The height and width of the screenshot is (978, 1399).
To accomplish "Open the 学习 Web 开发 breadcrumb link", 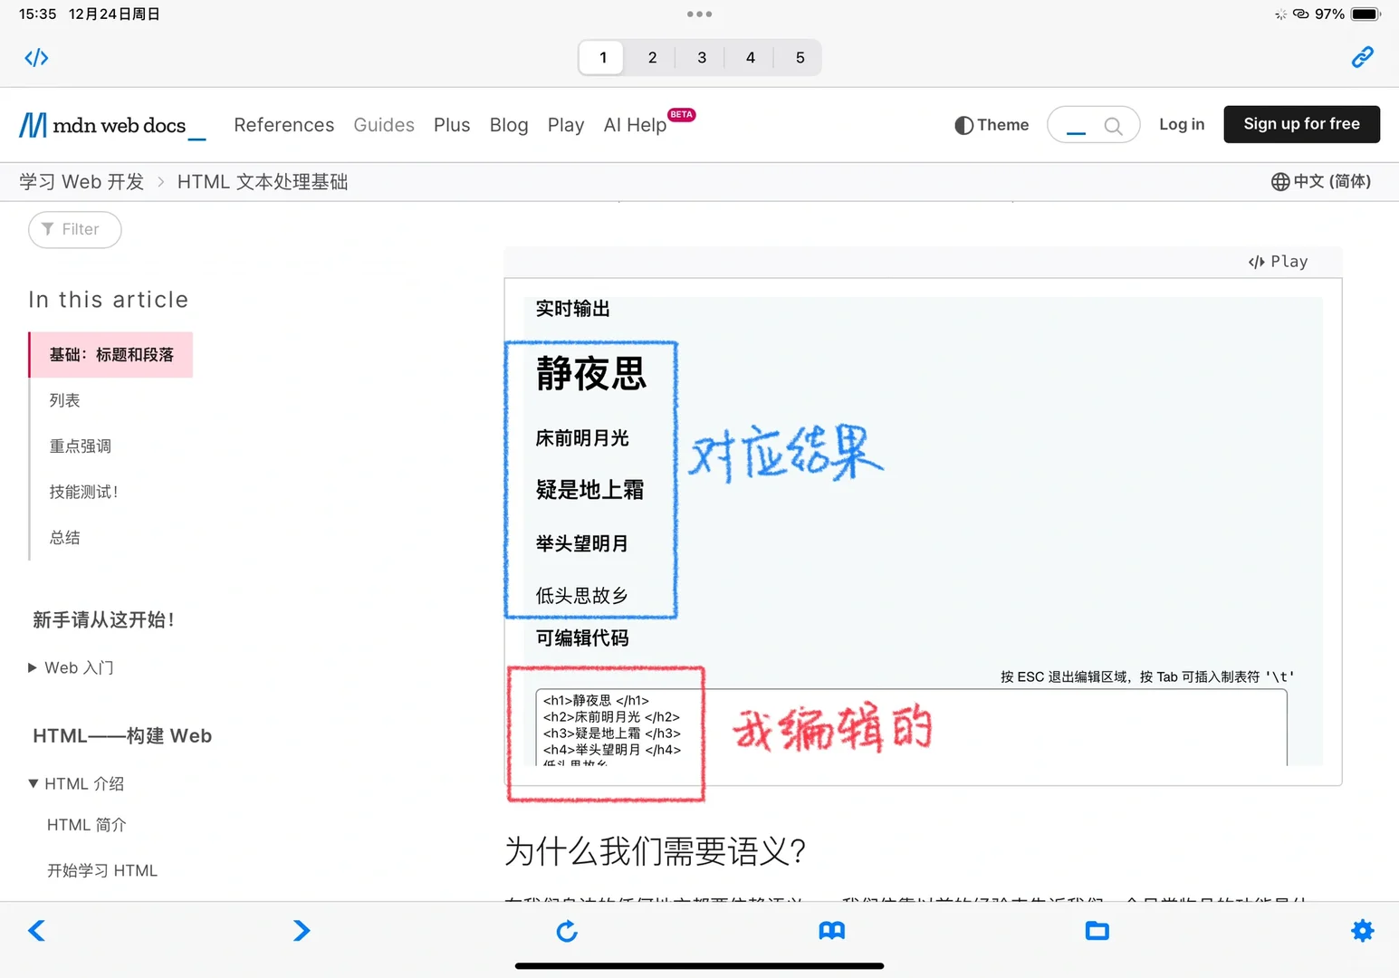I will [81, 181].
